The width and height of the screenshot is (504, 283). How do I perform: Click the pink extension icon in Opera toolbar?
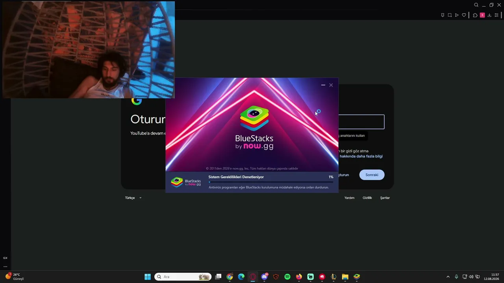(482, 15)
